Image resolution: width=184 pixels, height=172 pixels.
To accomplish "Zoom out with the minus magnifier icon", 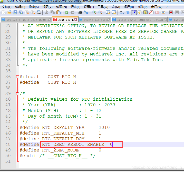I will click(x=100, y=12).
